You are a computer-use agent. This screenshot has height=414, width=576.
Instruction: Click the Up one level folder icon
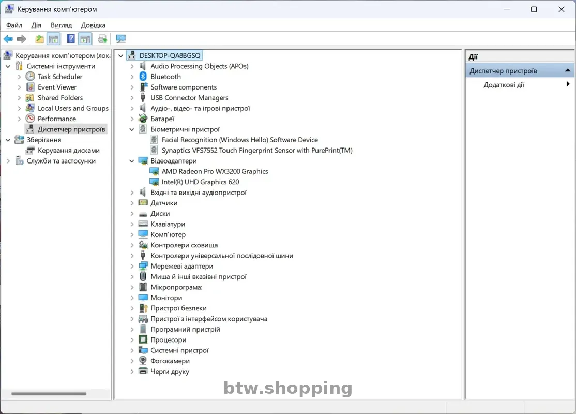39,39
